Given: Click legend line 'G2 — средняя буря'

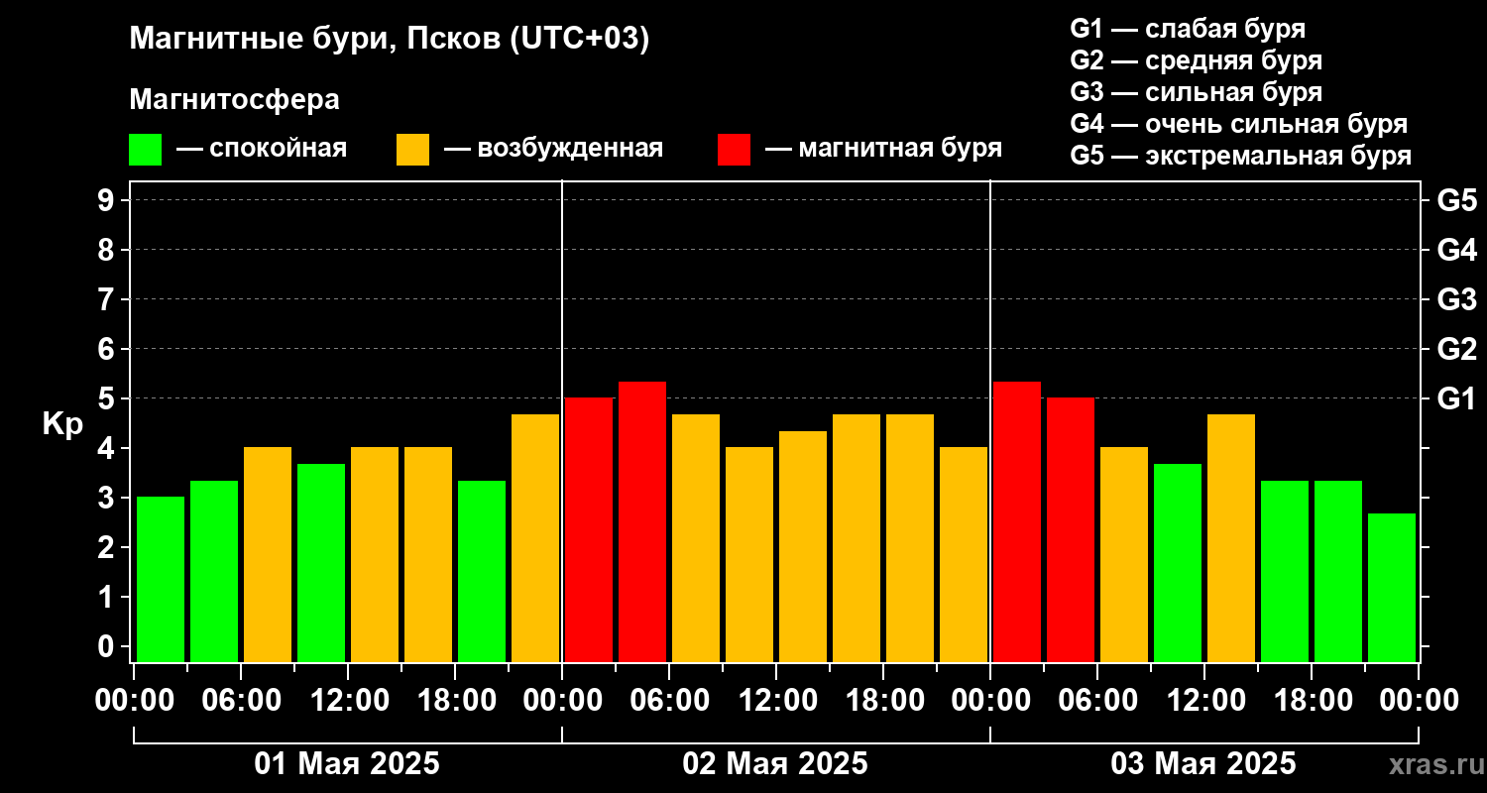Looking at the screenshot, I should point(1196,60).
